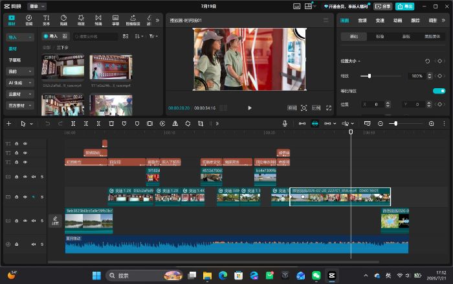Click the 导出 export button
453x284 pixels.
[404, 6]
